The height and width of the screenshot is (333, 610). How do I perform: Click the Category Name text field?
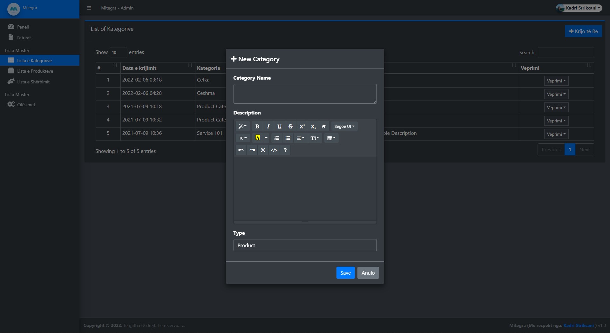[305, 94]
